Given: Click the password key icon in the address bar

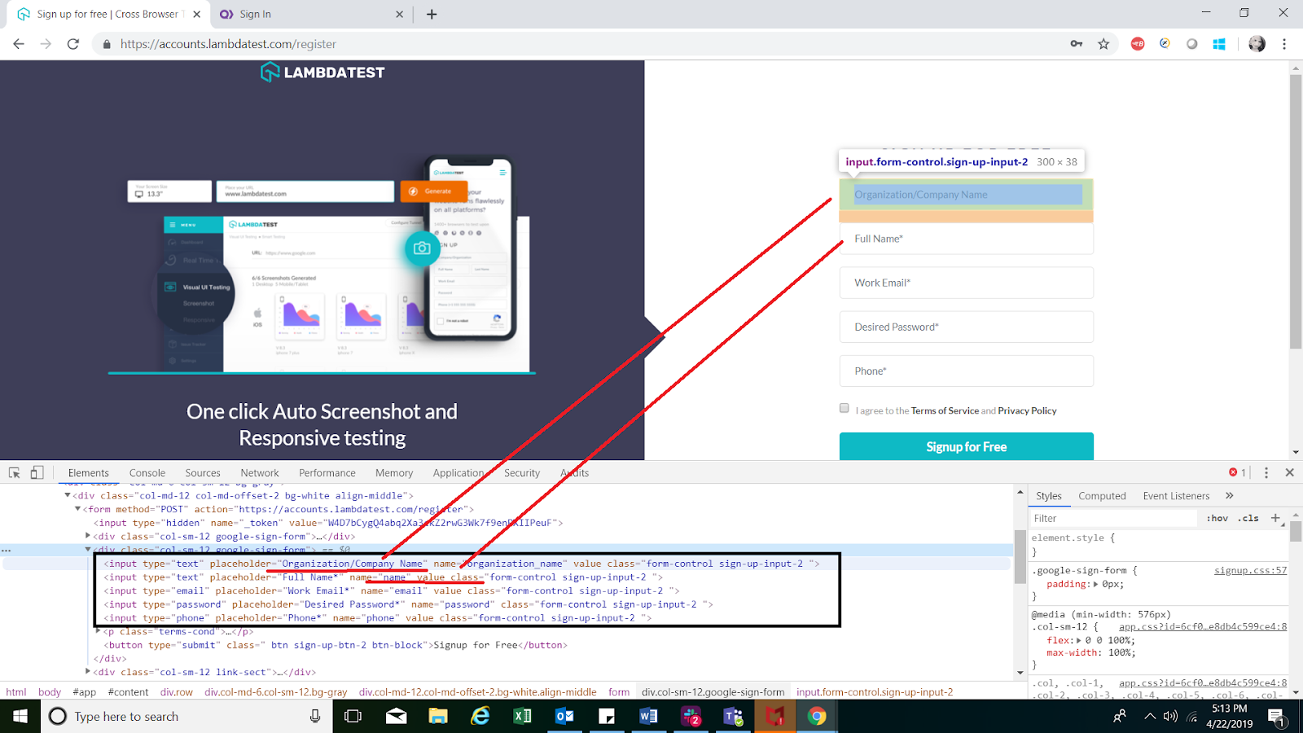Looking at the screenshot, I should pyautogui.click(x=1076, y=44).
